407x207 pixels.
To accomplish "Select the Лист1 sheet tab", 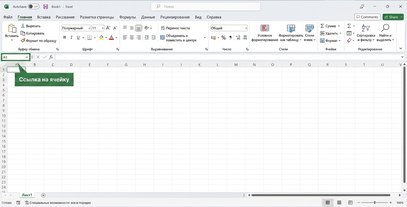I will 27,195.
